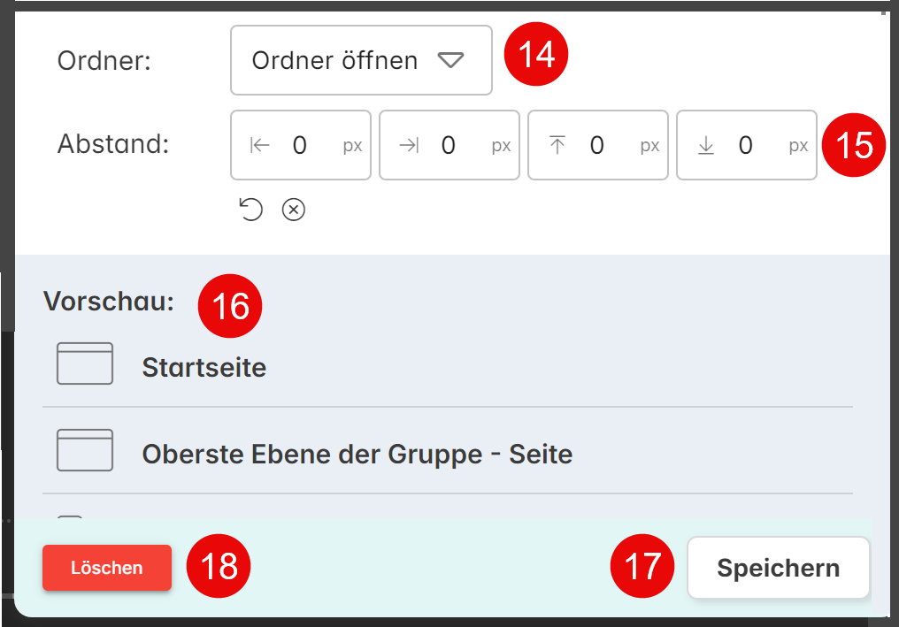Screen dimensions: 899x627
Task: Click the top spacing arrow icon
Action: (x=557, y=146)
